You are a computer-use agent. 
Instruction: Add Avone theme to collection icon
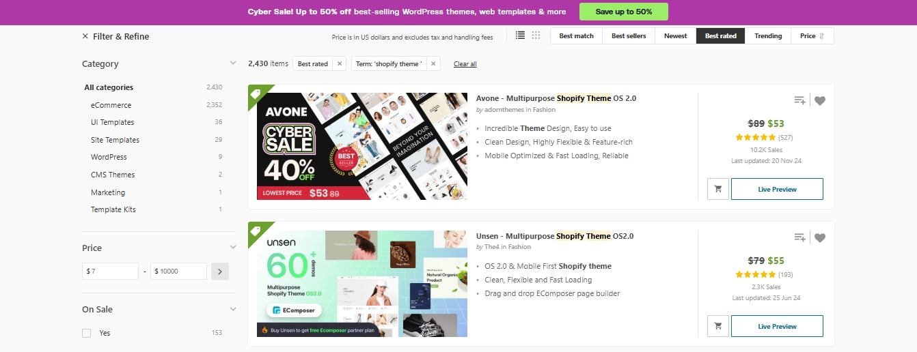pyautogui.click(x=799, y=100)
